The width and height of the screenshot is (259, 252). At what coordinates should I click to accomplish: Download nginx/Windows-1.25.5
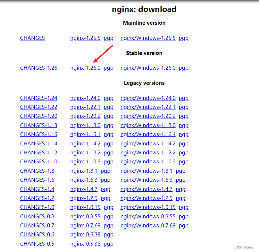(148, 38)
